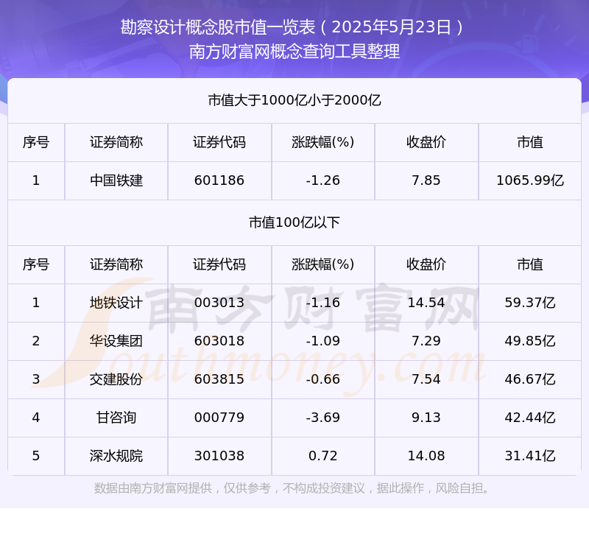Click the market cap 42.44亿
This screenshot has height=545, width=589.
pos(530,418)
